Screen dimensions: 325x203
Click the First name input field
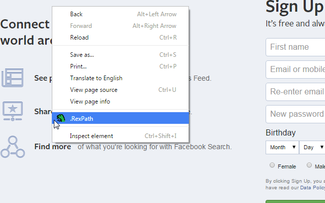click(x=296, y=47)
